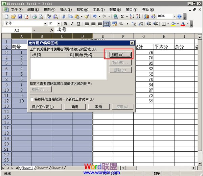Open the 插入 (Insert) menu
The width and height of the screenshot is (203, 176).
pos(66,10)
